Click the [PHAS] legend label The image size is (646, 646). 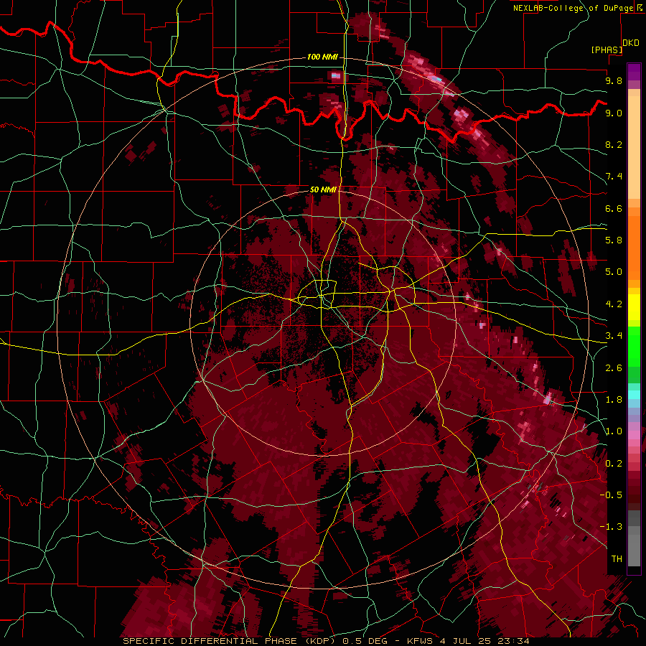click(607, 50)
